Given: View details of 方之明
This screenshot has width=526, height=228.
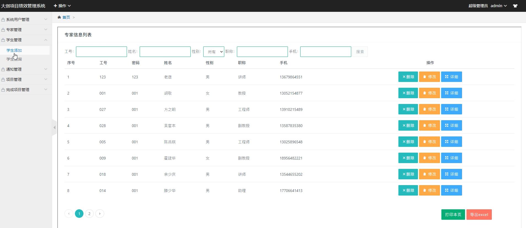Looking at the screenshot, I should point(452,109).
